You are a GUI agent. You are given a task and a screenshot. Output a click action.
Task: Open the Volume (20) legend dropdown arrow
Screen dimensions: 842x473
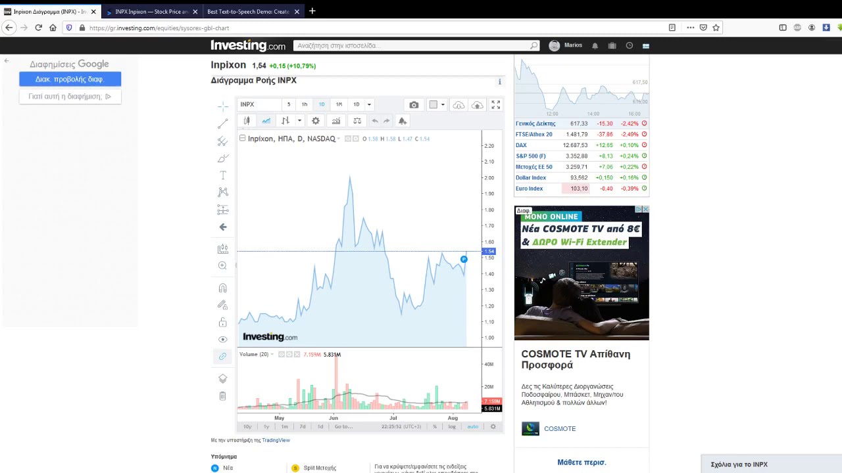(272, 355)
